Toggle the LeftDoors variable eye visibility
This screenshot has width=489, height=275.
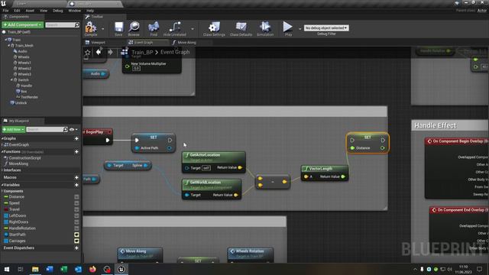[x=76, y=215]
